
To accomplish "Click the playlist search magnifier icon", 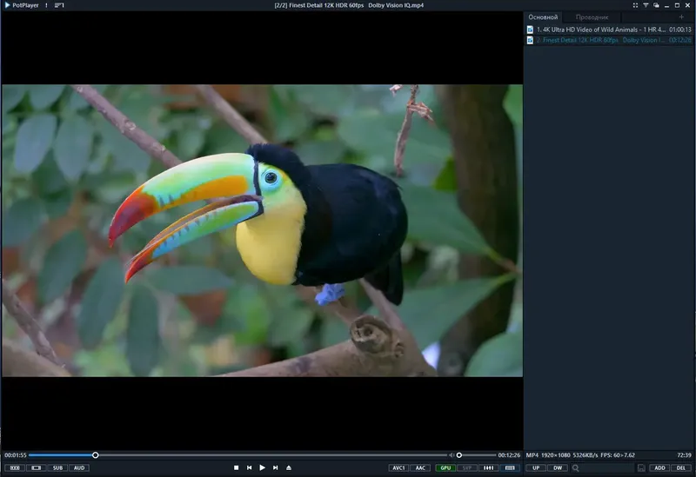I will pos(576,467).
